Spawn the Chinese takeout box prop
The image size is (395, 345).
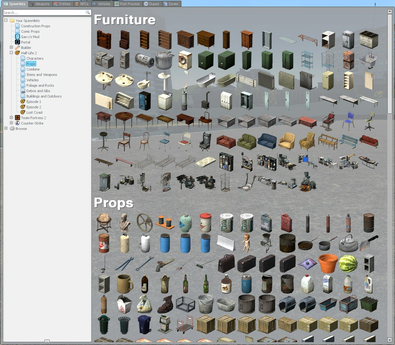(124, 304)
